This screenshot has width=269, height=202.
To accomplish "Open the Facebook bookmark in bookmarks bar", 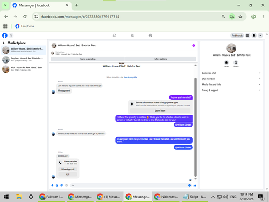I will [25, 26].
